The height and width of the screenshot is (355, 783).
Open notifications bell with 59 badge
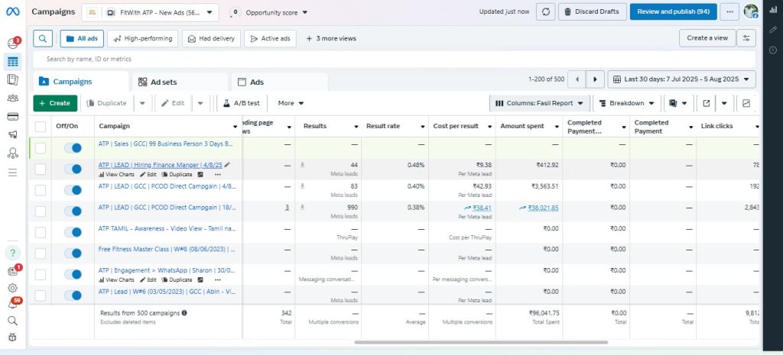coord(14,304)
